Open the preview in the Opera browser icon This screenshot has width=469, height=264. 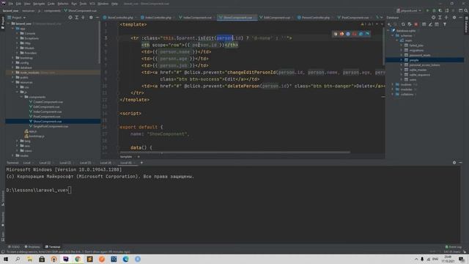[355, 34]
